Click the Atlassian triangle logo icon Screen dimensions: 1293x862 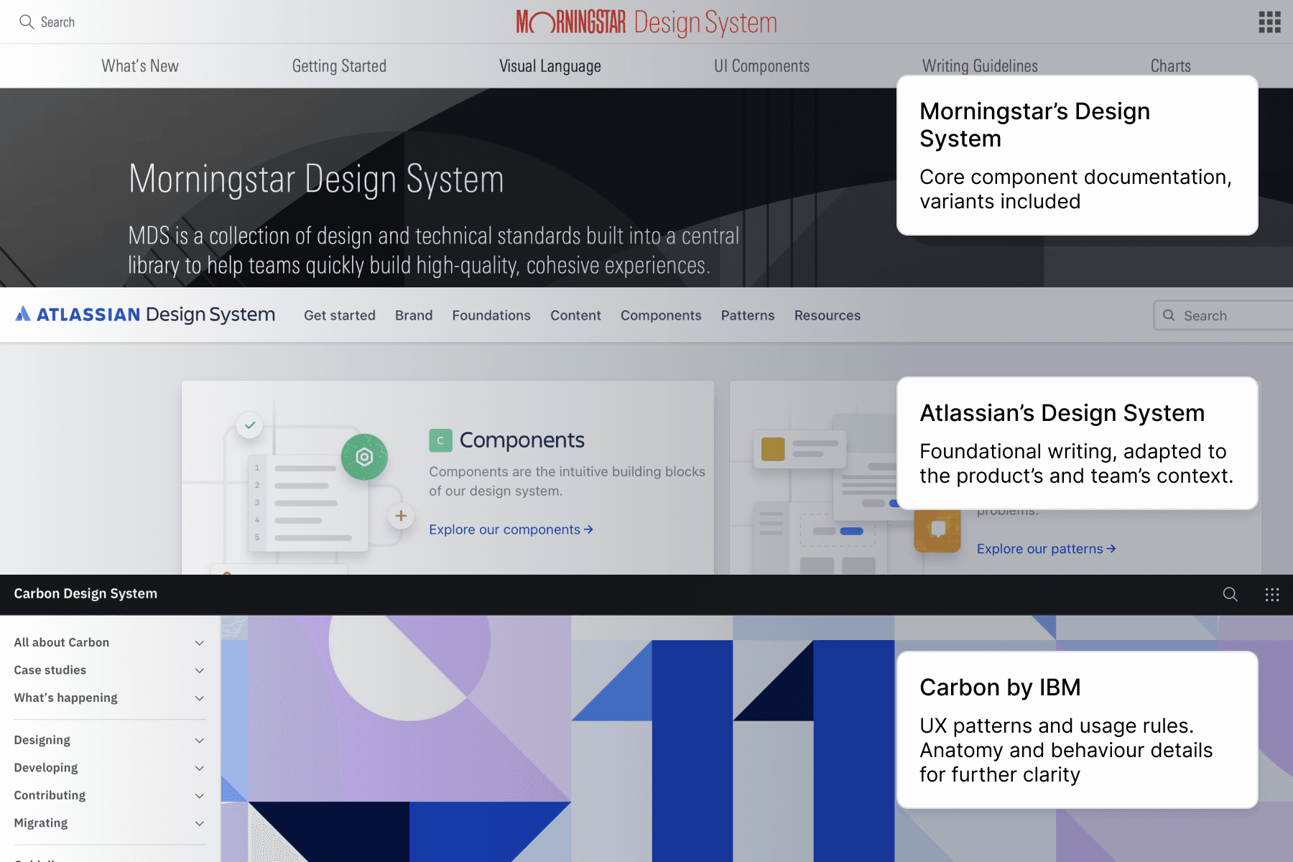pyautogui.click(x=23, y=314)
